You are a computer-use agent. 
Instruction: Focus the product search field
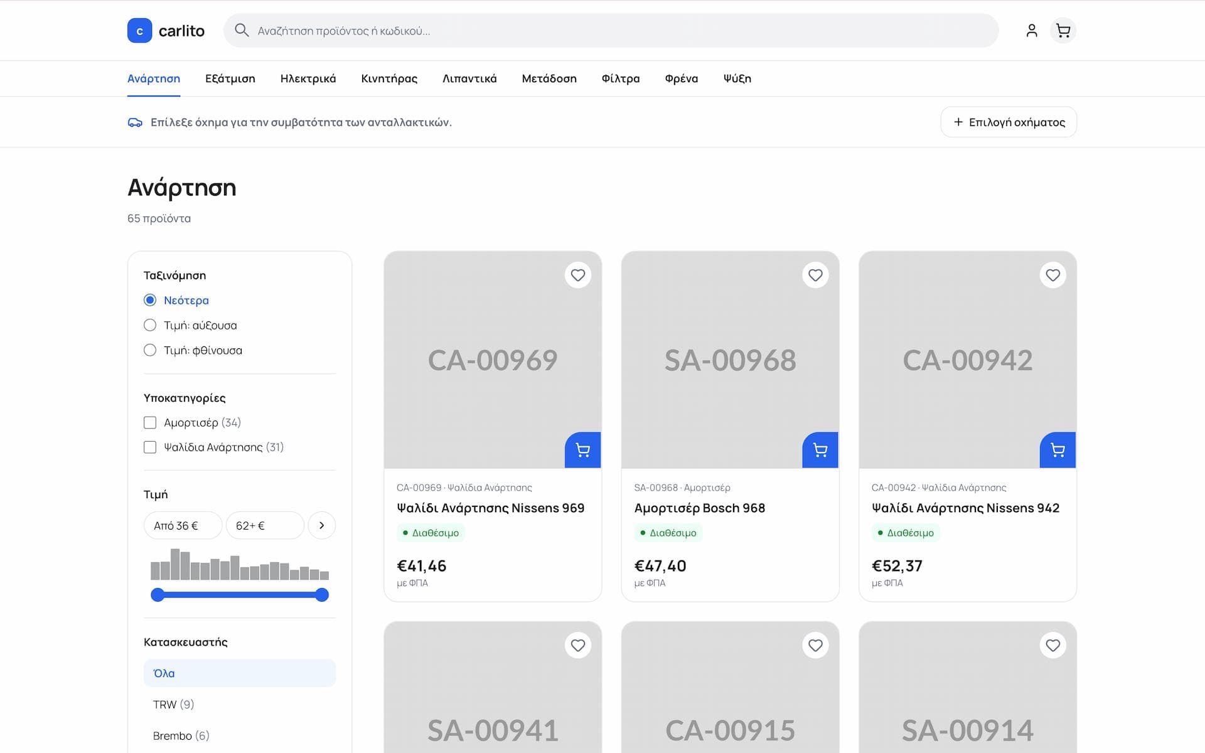(x=611, y=31)
